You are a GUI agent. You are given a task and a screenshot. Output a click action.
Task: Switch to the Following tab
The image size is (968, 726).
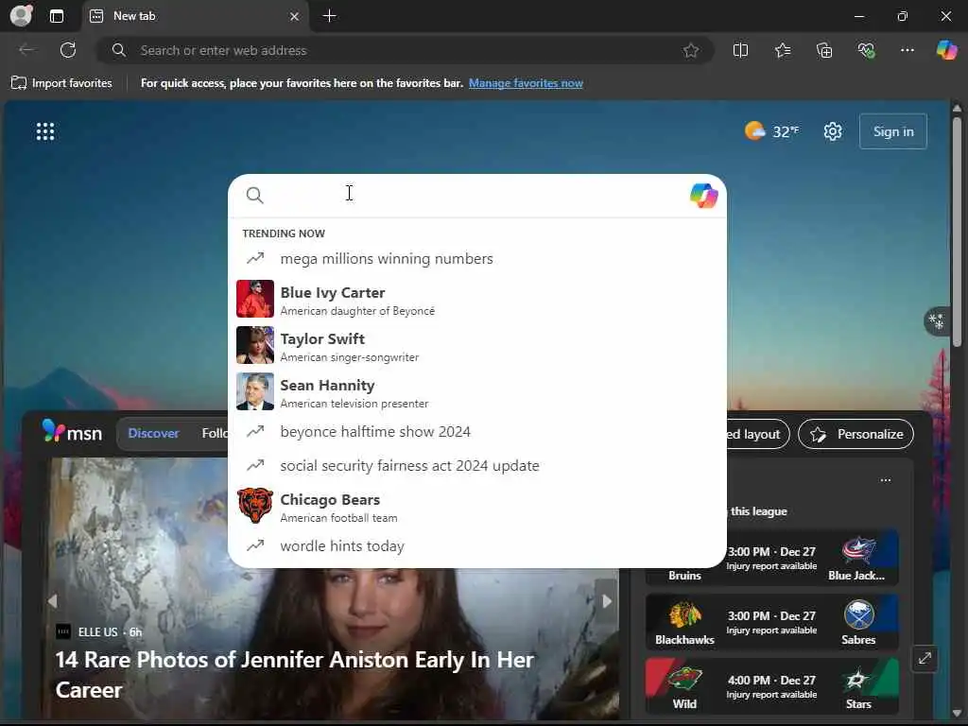[x=215, y=433]
